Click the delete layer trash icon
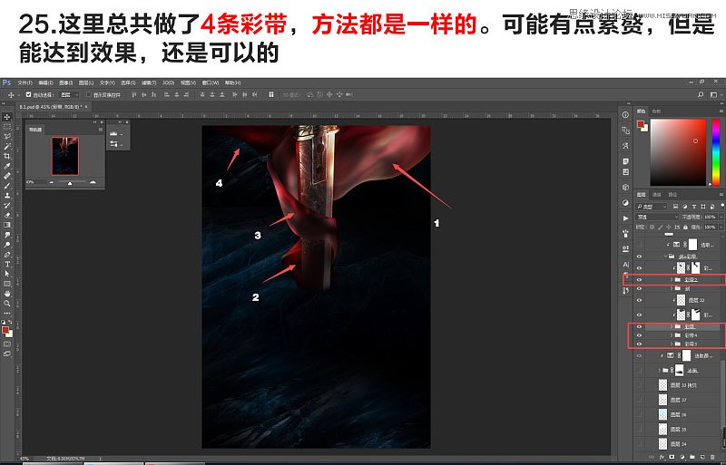This screenshot has height=465, width=726. (x=712, y=457)
